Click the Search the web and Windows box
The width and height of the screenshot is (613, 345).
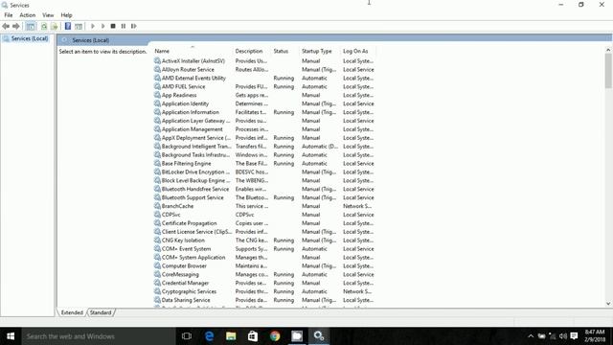(98, 336)
